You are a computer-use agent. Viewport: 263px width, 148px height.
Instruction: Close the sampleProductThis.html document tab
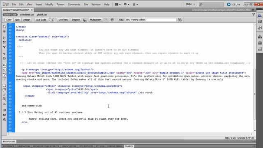click(x=32, y=10)
